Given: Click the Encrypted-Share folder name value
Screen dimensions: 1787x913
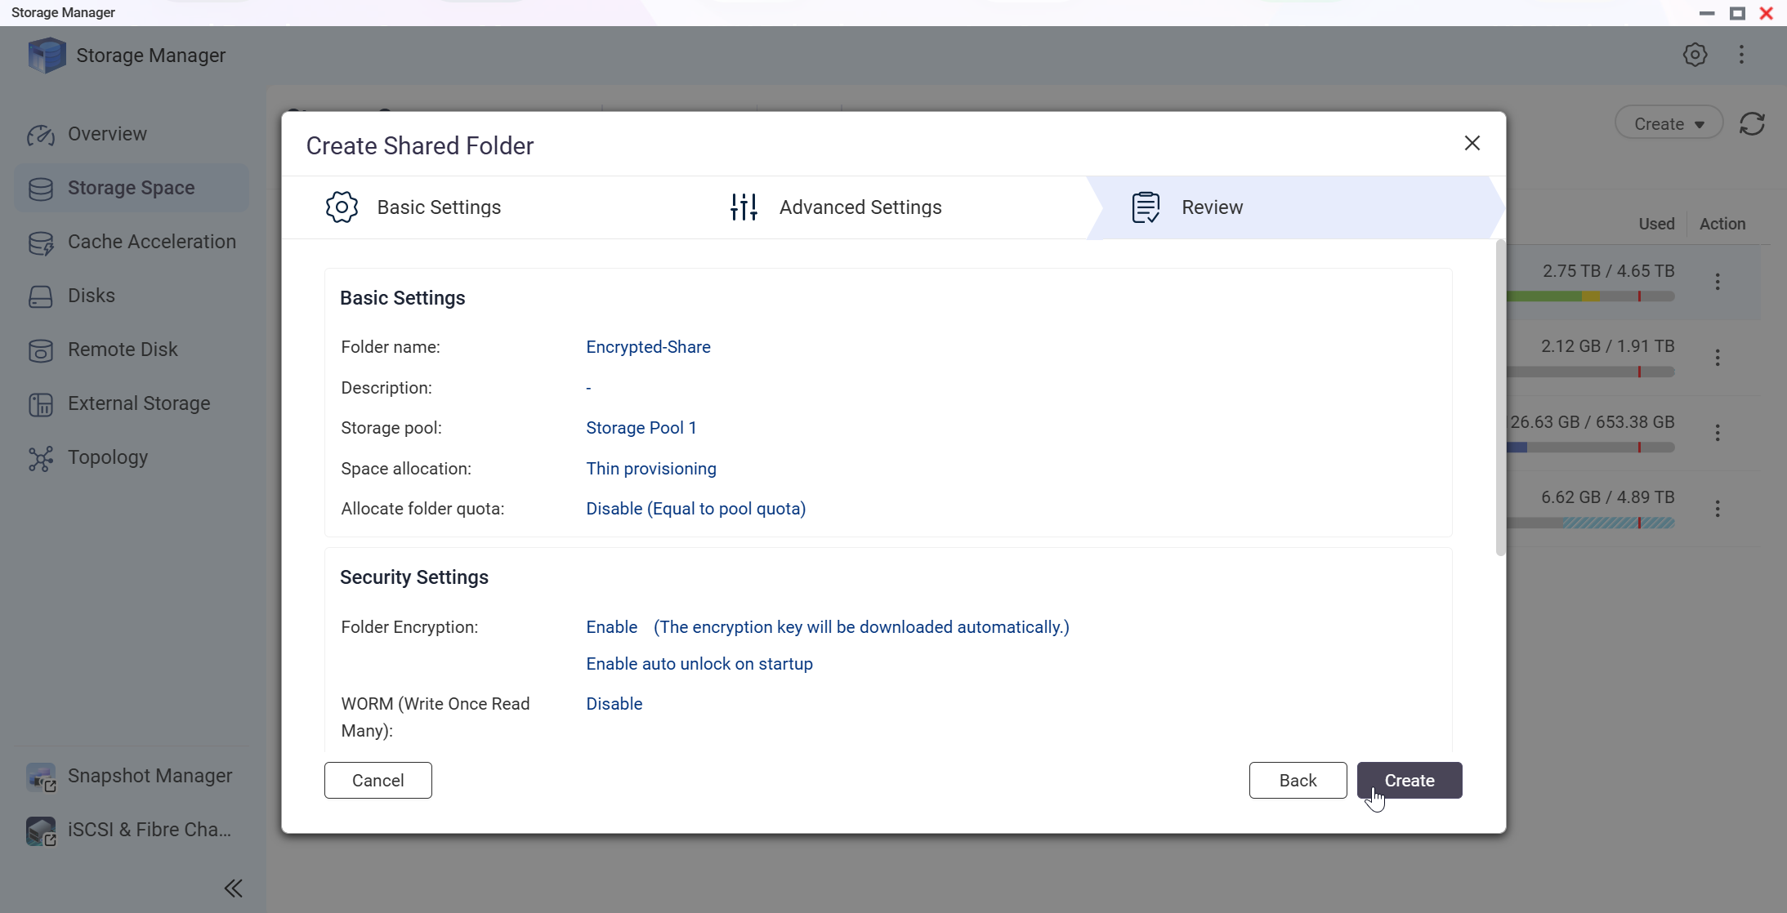Looking at the screenshot, I should [648, 347].
